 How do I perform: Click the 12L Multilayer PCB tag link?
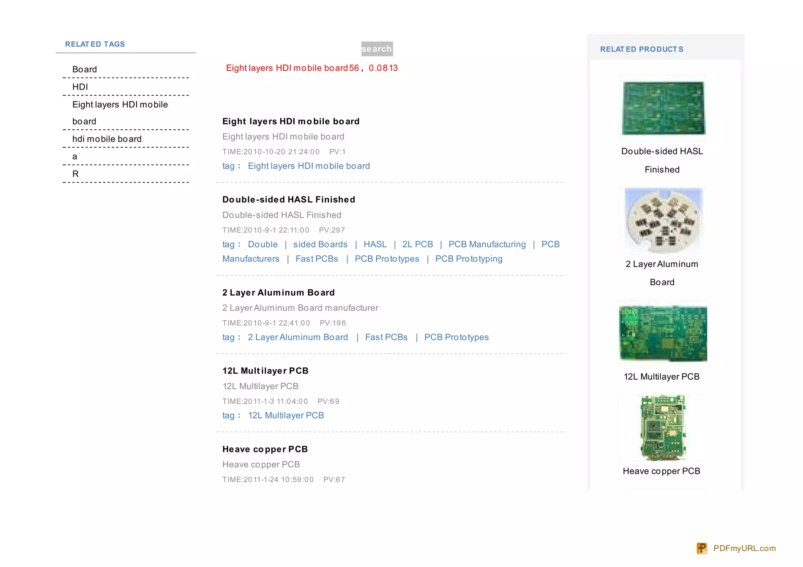point(286,415)
